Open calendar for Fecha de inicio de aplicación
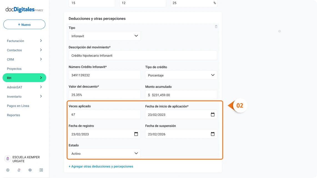317x178 pixels. pos(213,115)
